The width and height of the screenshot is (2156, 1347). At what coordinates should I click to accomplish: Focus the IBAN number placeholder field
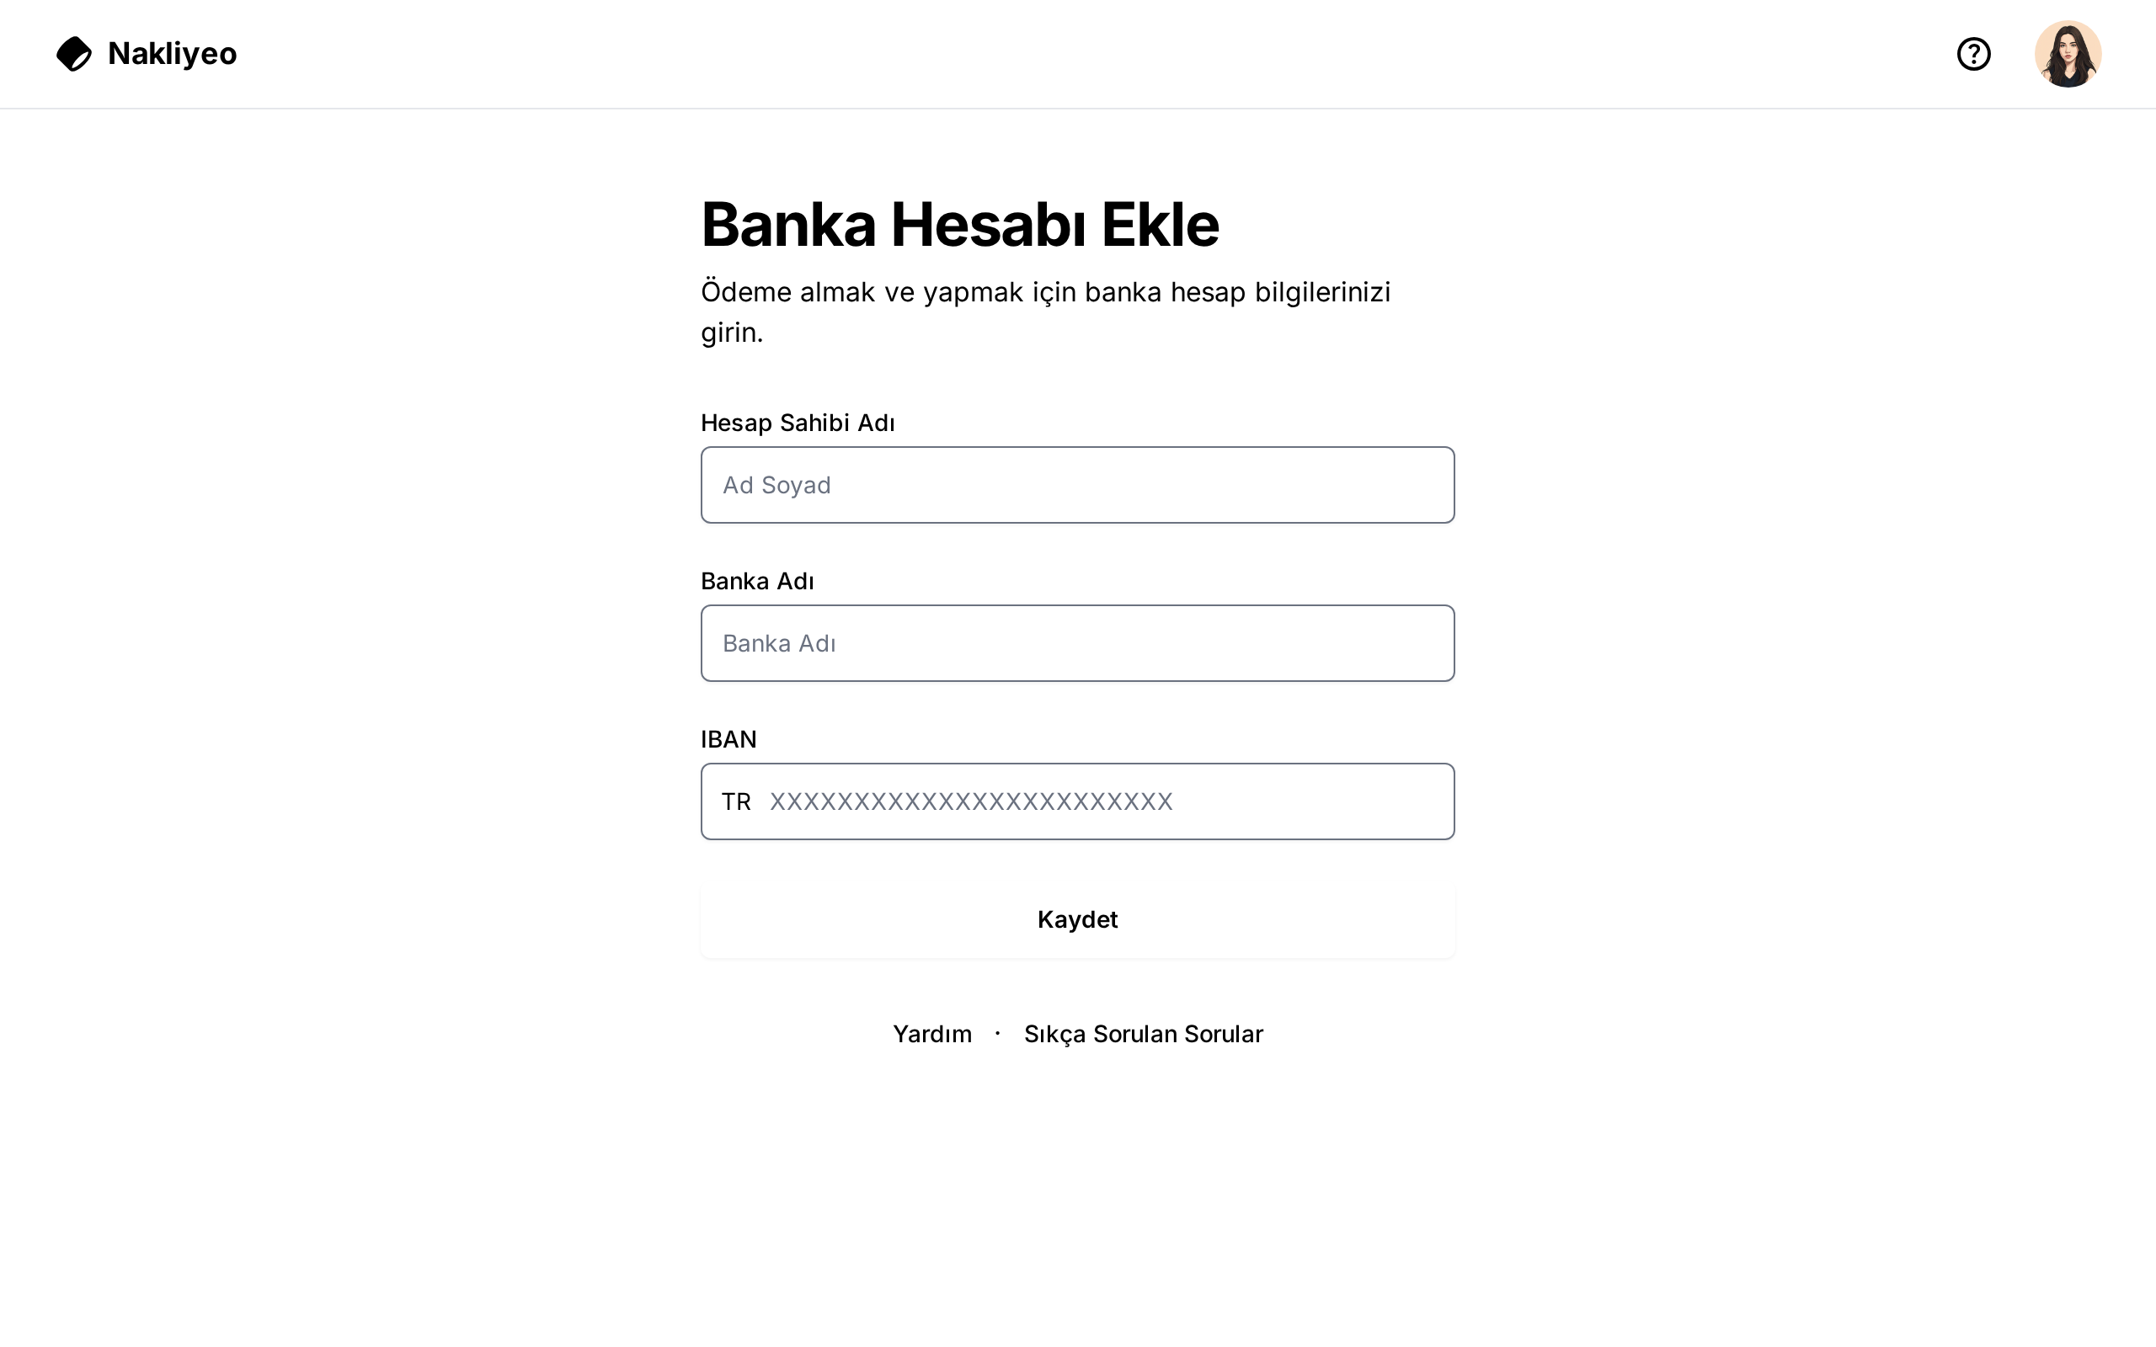(1105, 801)
